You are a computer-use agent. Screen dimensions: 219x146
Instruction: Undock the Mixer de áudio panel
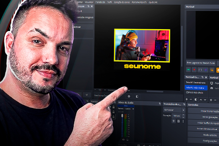tap(160, 103)
